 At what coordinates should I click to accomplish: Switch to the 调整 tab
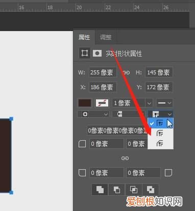106,37
